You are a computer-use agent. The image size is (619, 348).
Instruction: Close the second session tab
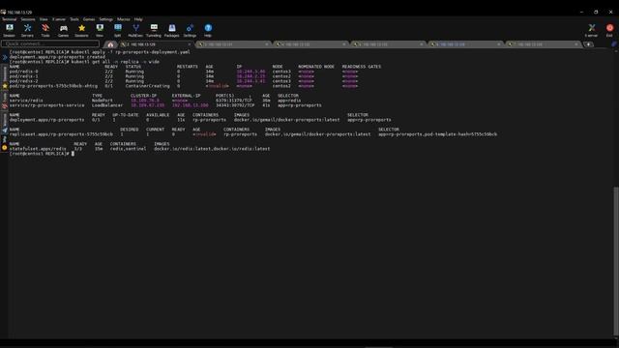(267, 44)
